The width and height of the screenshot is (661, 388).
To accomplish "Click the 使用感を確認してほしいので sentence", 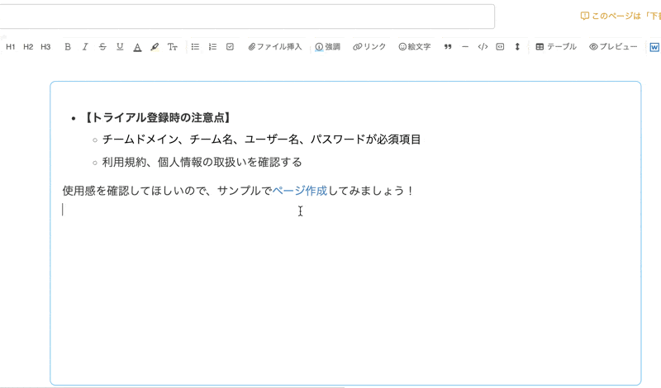I will coord(239,191).
